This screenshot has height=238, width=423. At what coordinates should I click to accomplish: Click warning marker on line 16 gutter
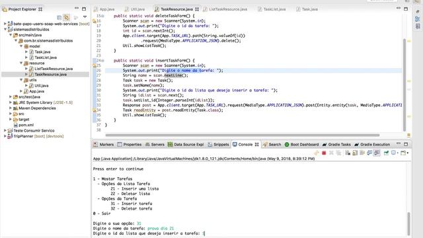tap(95, 20)
